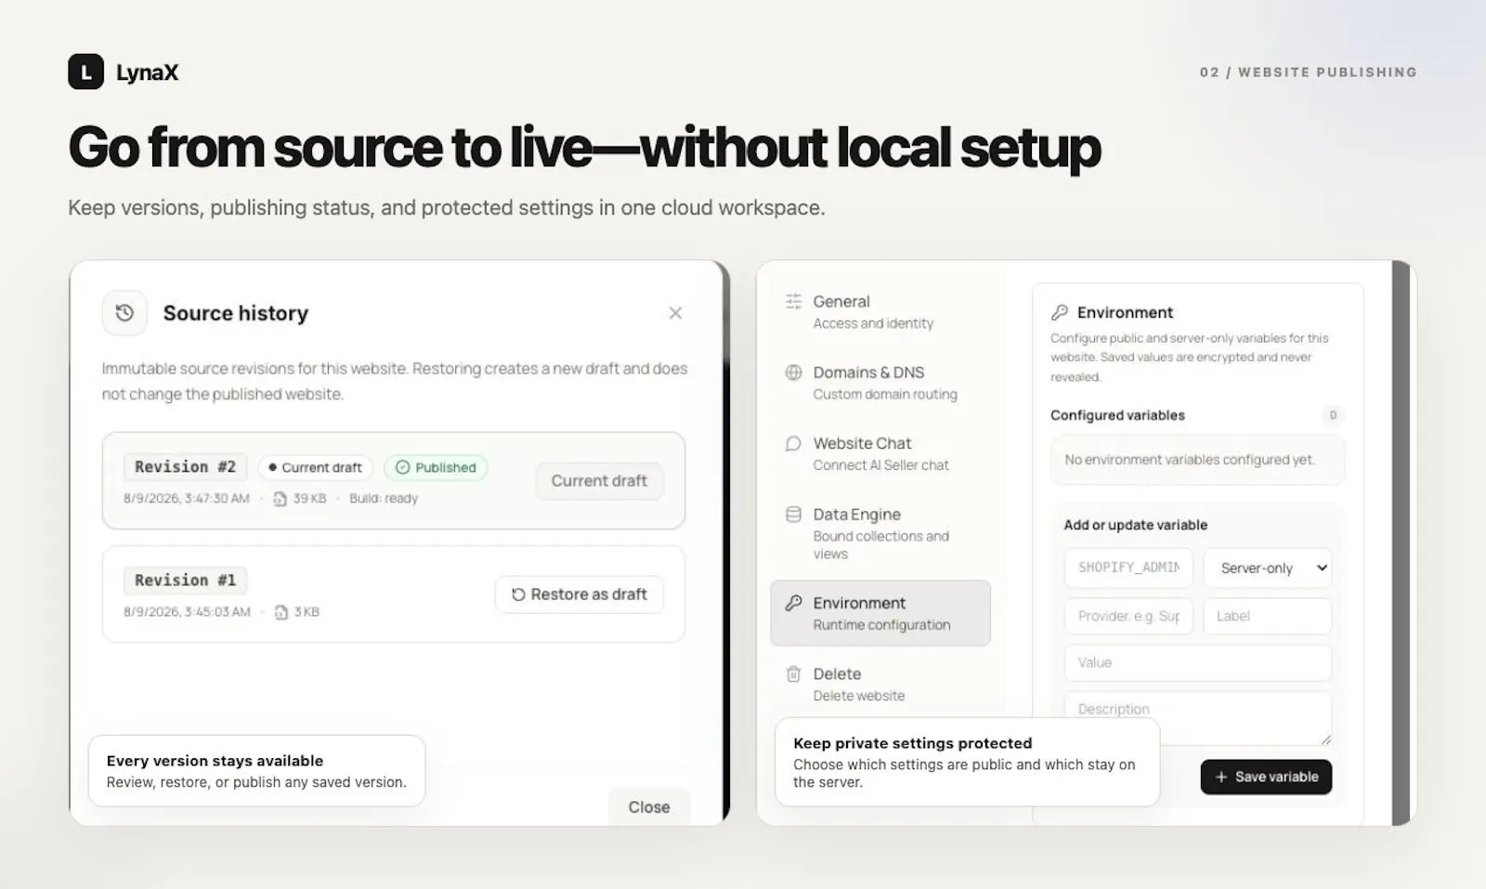This screenshot has height=889, width=1486.
Task: Open the General settings section
Action: (880, 312)
